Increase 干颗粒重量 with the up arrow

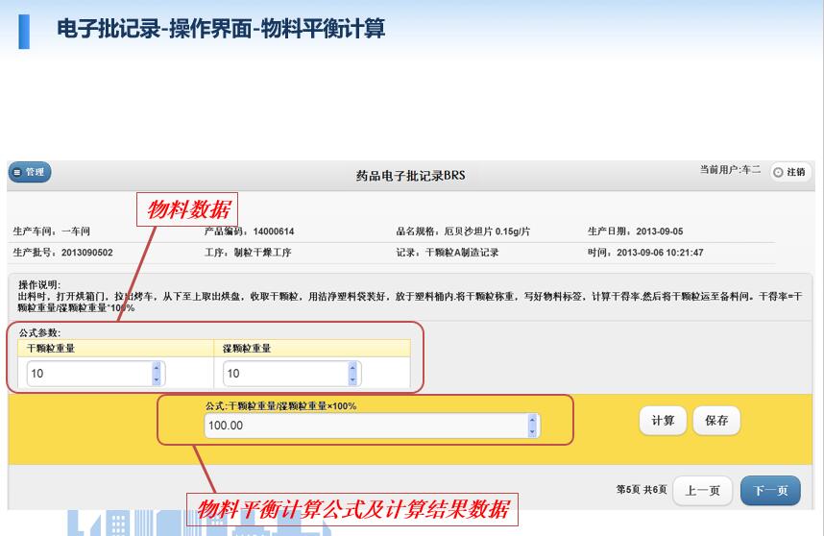coord(158,368)
